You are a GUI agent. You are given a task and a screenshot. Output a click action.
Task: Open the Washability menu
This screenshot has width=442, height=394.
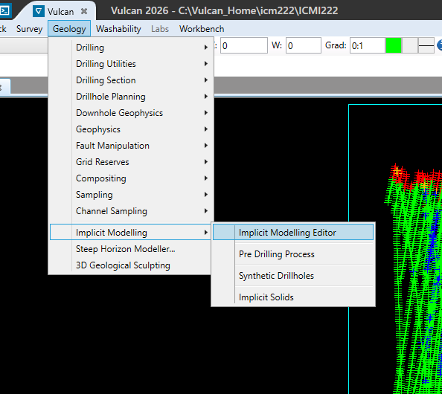[118, 29]
